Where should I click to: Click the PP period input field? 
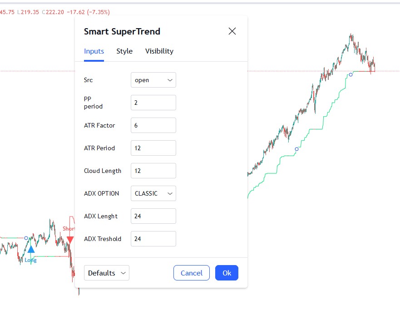tap(153, 103)
